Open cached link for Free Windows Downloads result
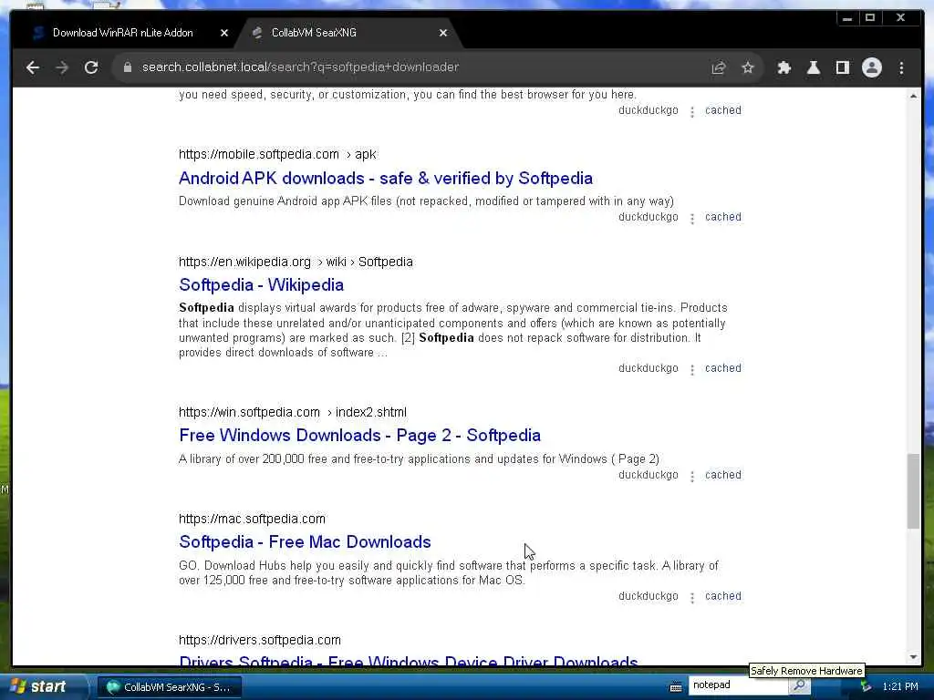The height and width of the screenshot is (700, 934). [x=723, y=474]
